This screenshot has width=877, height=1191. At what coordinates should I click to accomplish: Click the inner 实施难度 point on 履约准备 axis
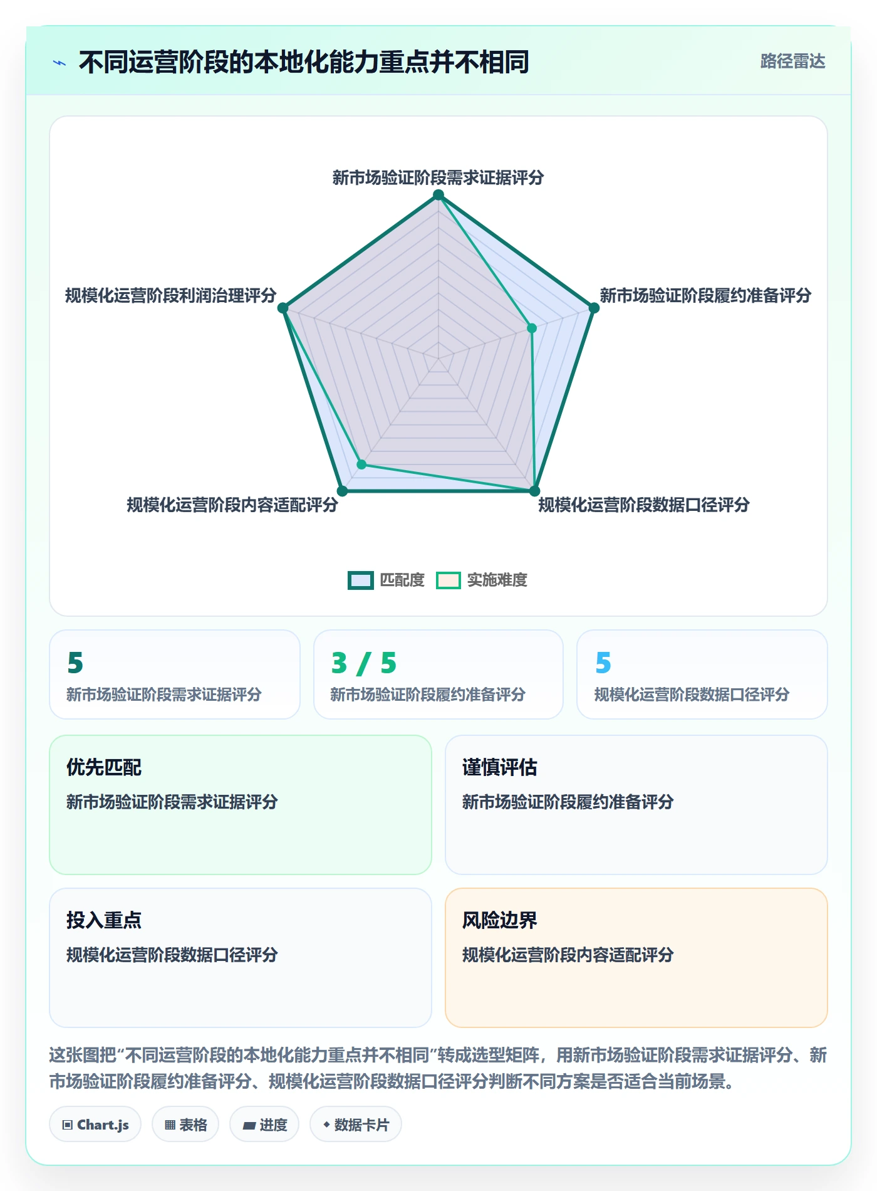(532, 328)
